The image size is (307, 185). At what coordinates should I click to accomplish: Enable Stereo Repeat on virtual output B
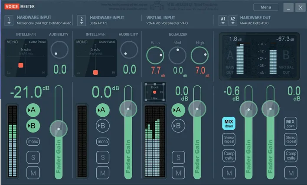click(291, 139)
